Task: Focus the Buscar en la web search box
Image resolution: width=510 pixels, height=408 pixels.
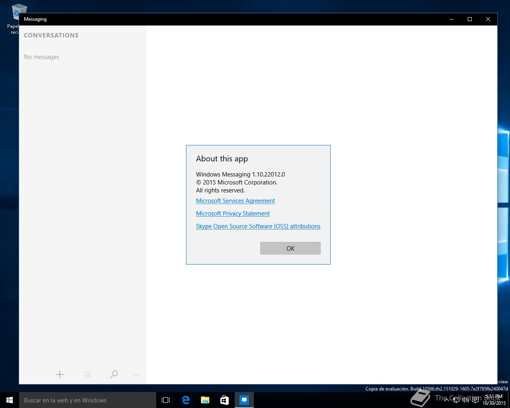Action: pyautogui.click(x=88, y=400)
